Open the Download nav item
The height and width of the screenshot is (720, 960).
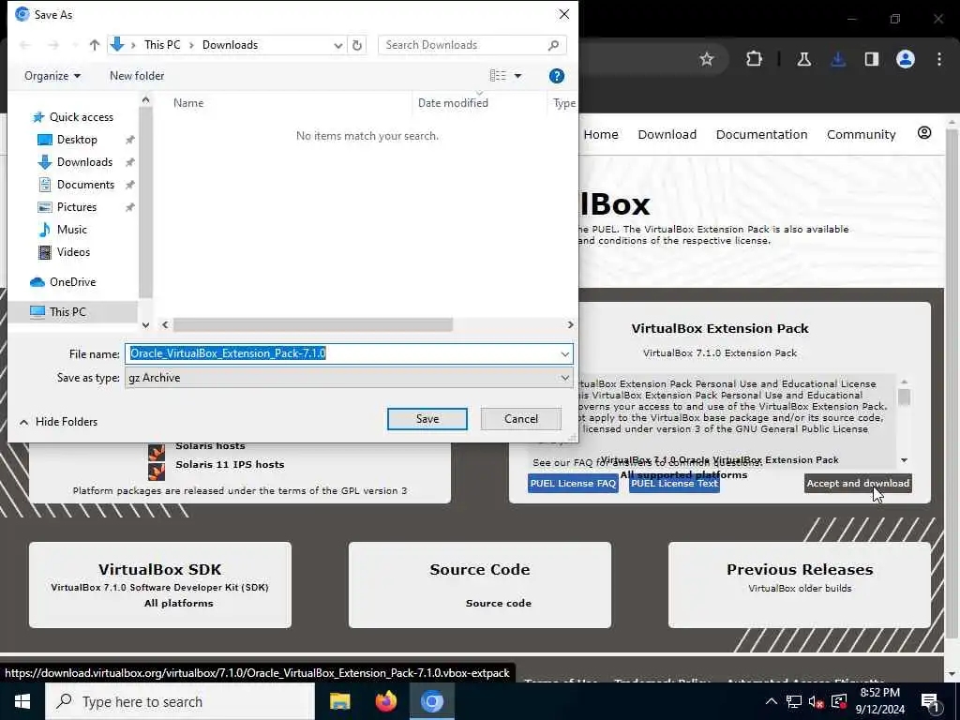click(x=667, y=135)
